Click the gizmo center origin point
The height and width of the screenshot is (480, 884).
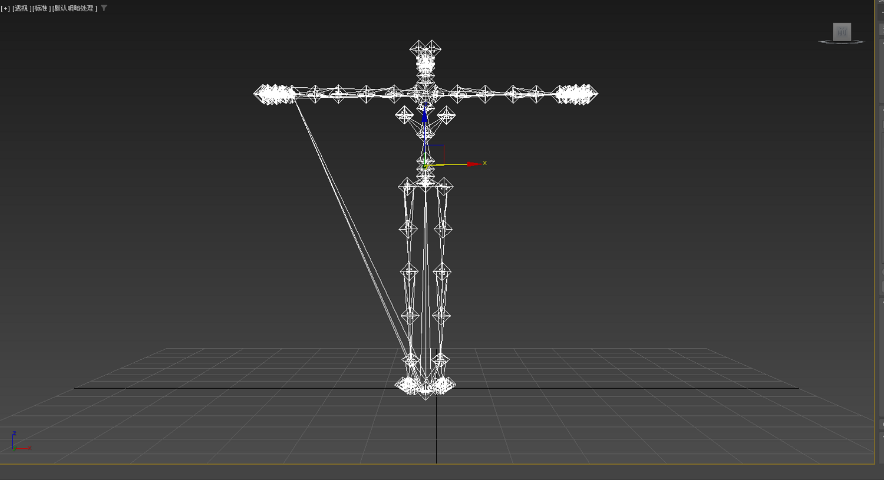[x=425, y=165]
